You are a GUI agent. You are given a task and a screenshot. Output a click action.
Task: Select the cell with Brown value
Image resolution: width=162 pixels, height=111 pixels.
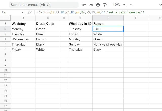click(x=48, y=39)
